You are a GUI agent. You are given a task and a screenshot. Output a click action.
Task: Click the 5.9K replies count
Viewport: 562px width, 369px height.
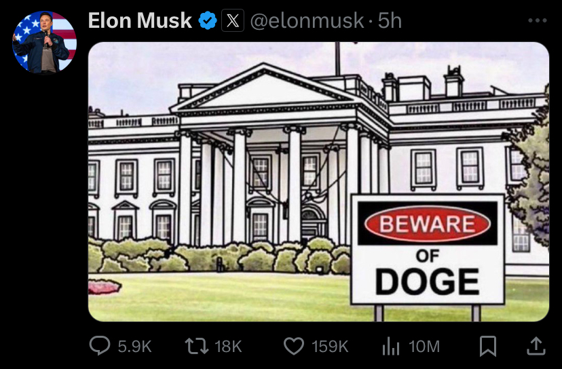coord(135,347)
